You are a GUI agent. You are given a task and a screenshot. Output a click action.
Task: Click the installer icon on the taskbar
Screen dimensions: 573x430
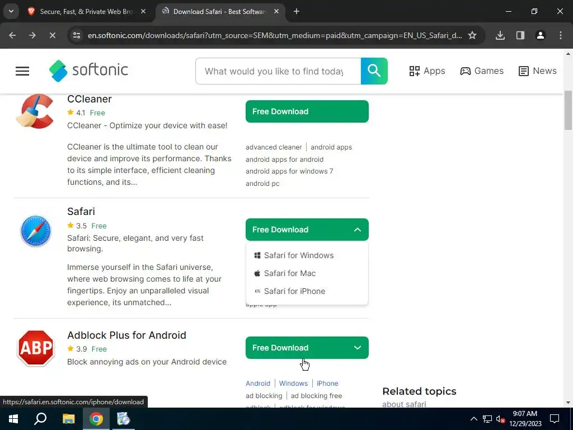pyautogui.click(x=124, y=419)
